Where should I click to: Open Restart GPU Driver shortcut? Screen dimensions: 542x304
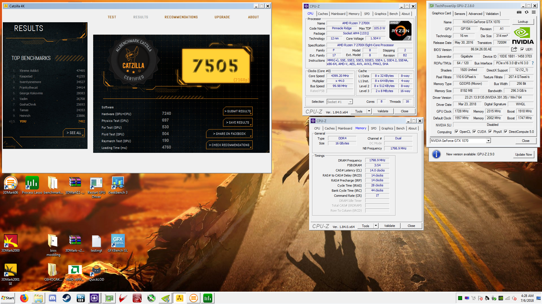coord(96,187)
